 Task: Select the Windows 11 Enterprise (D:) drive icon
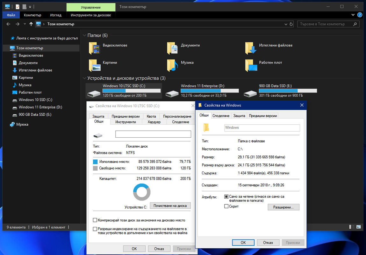coord(172,94)
